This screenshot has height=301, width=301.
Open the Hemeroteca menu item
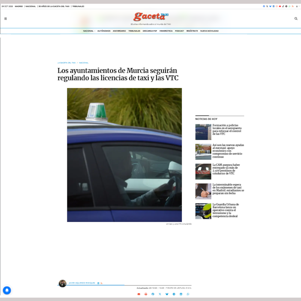(x=166, y=31)
